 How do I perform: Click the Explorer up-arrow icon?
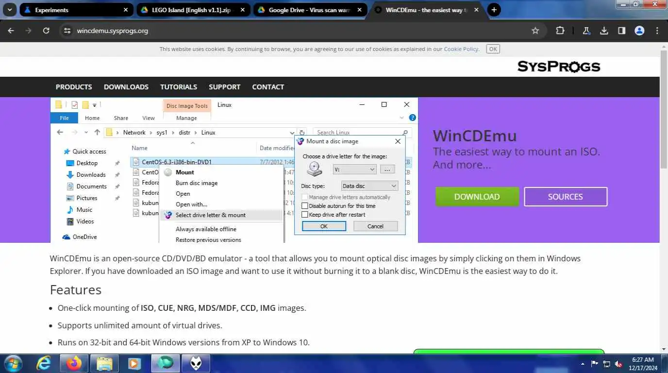tap(97, 133)
